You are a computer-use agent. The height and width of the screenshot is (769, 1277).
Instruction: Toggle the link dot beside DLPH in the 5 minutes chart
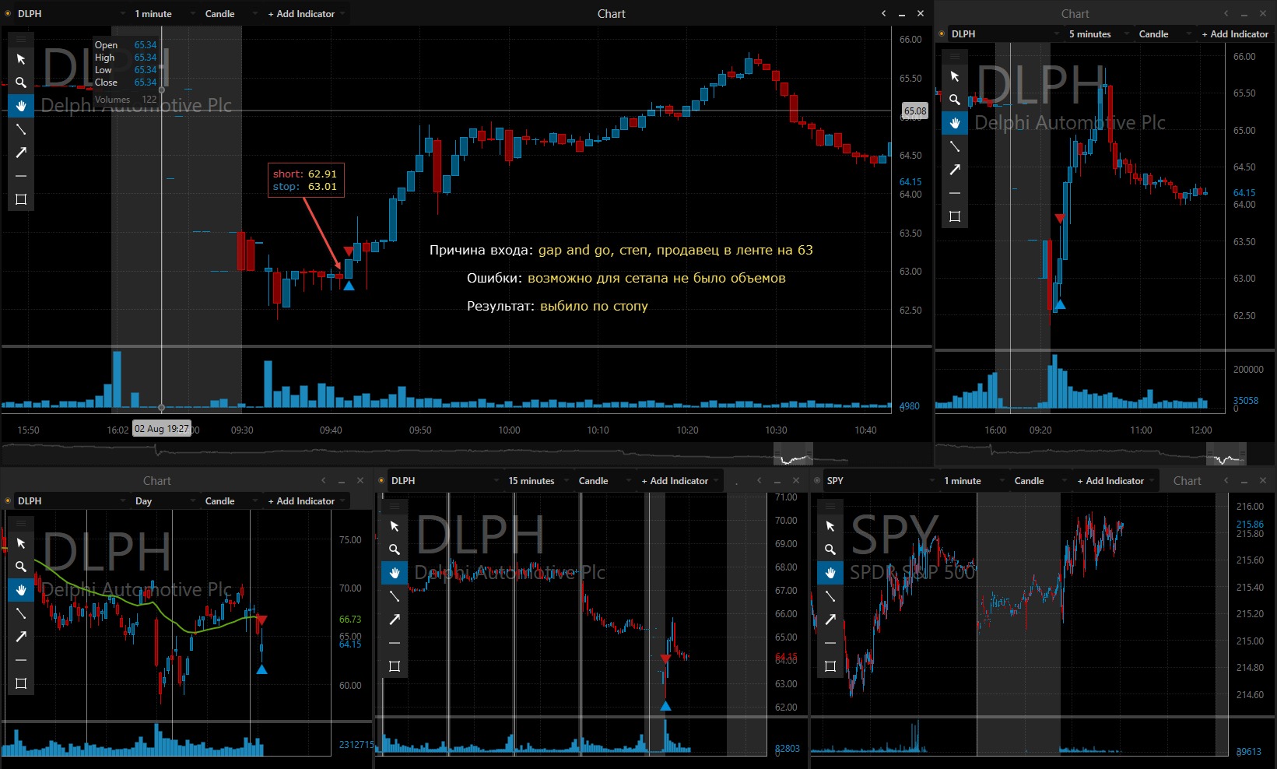coord(942,34)
